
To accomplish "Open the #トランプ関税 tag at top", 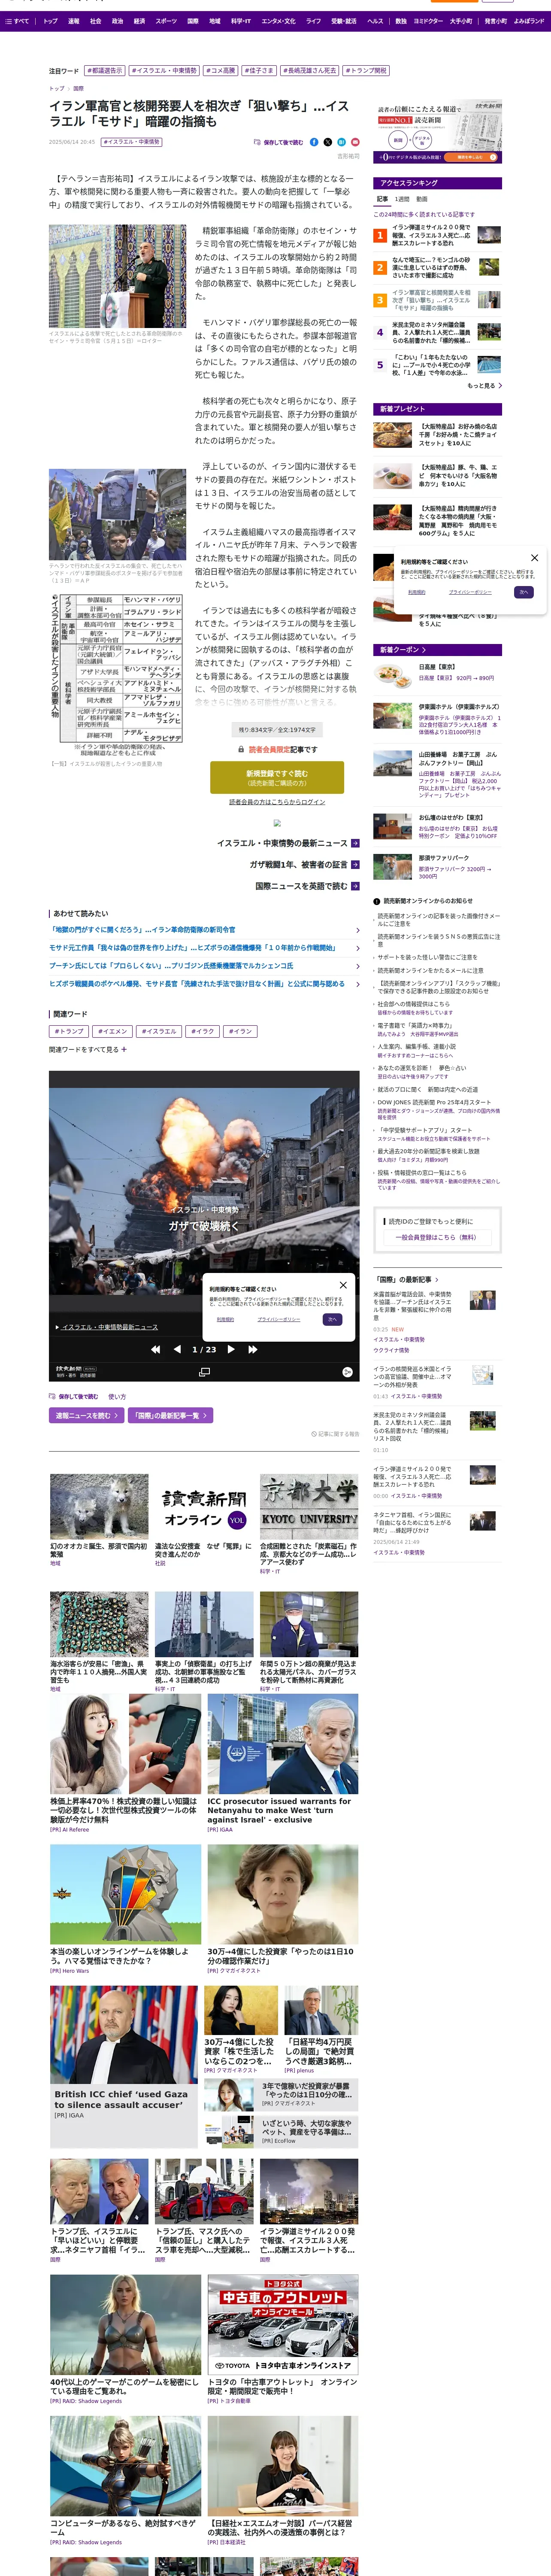I will click(x=366, y=71).
